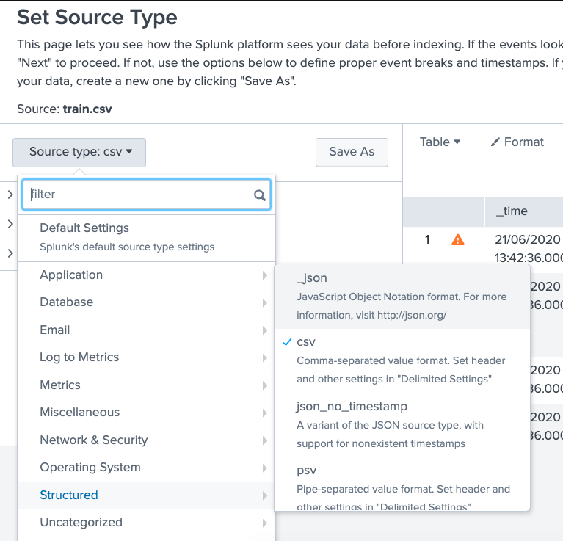Choose the psv source type

(402, 484)
